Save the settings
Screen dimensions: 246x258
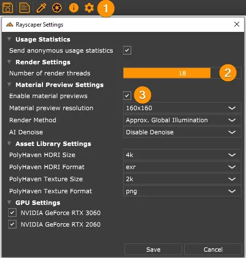(x=153, y=249)
